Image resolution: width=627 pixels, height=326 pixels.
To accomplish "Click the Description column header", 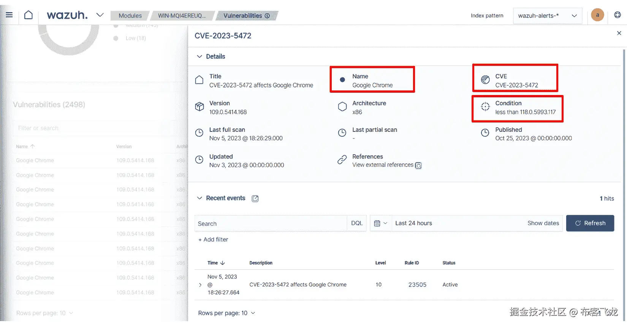I will click(261, 263).
